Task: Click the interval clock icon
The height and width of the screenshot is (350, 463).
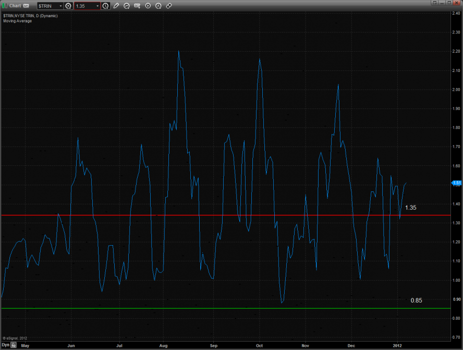Action: point(106,6)
